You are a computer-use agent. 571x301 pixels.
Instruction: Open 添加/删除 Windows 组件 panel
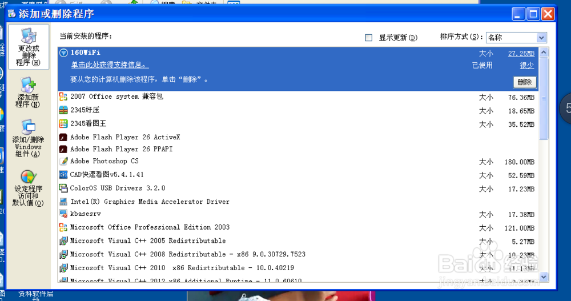tap(28, 138)
